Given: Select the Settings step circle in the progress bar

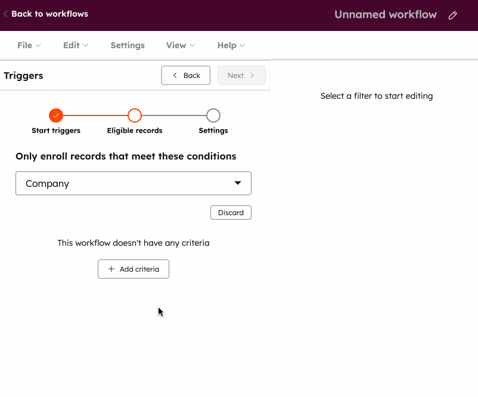Looking at the screenshot, I should coord(213,115).
